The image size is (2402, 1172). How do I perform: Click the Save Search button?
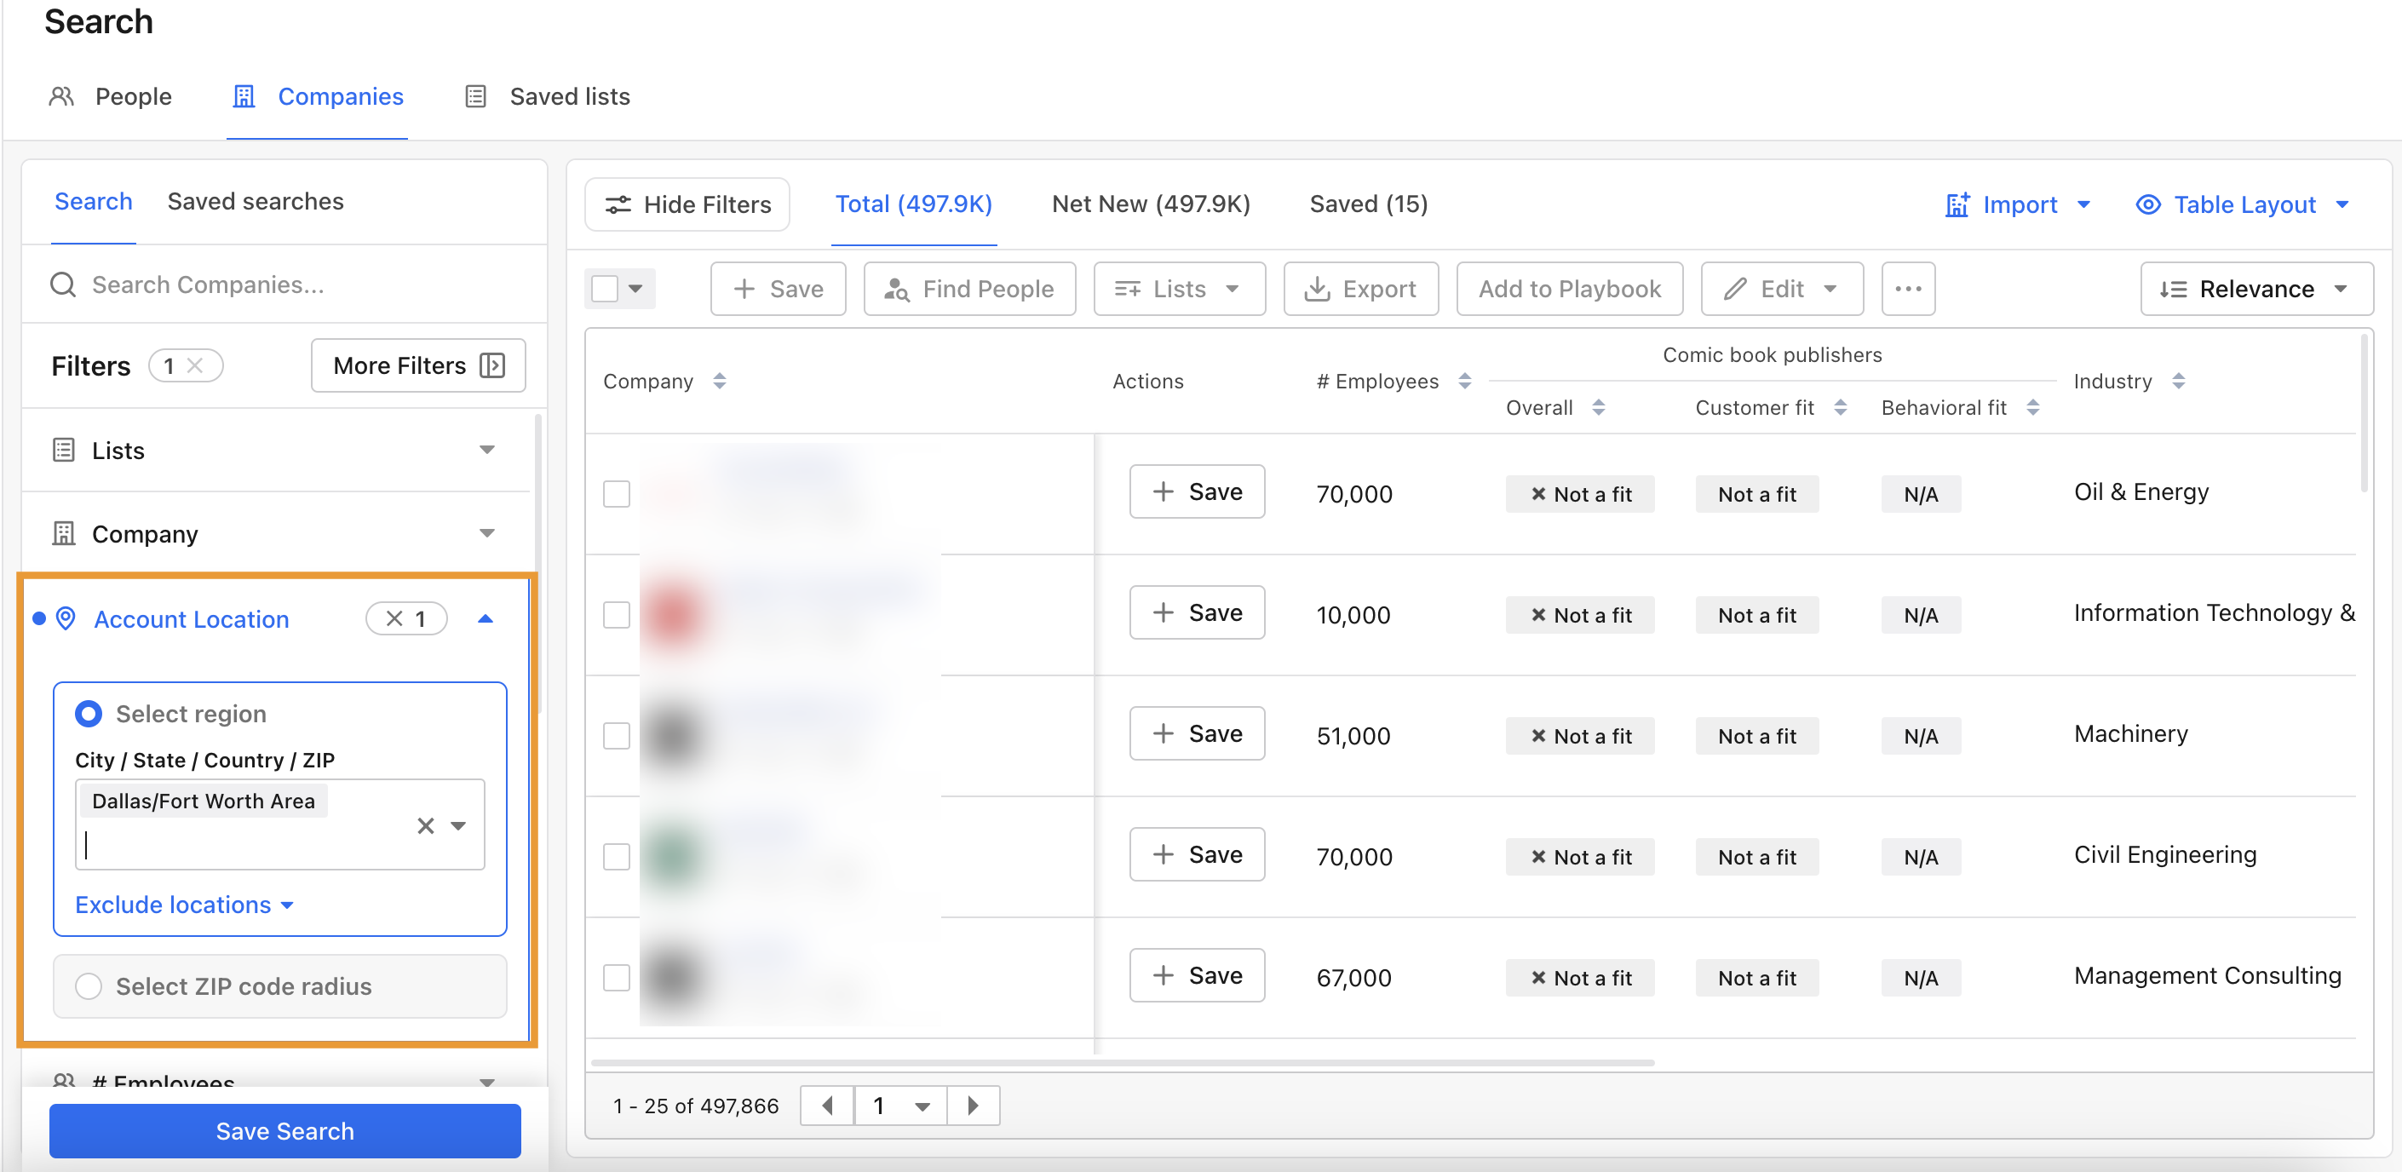284,1130
